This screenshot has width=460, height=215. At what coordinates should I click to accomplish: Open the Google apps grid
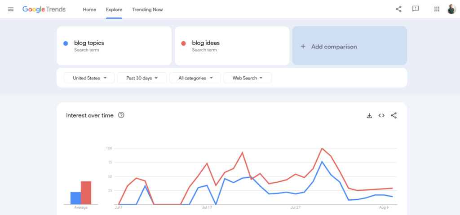437,9
